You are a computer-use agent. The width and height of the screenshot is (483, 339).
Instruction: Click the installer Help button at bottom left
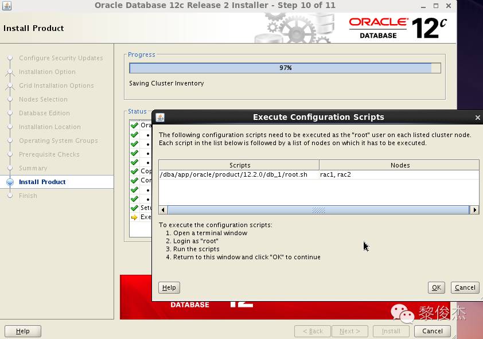pyautogui.click(x=23, y=331)
